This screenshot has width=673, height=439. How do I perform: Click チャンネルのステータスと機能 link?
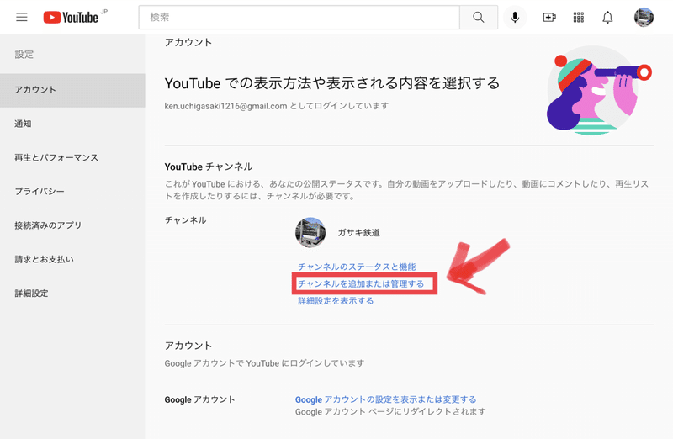tap(357, 267)
